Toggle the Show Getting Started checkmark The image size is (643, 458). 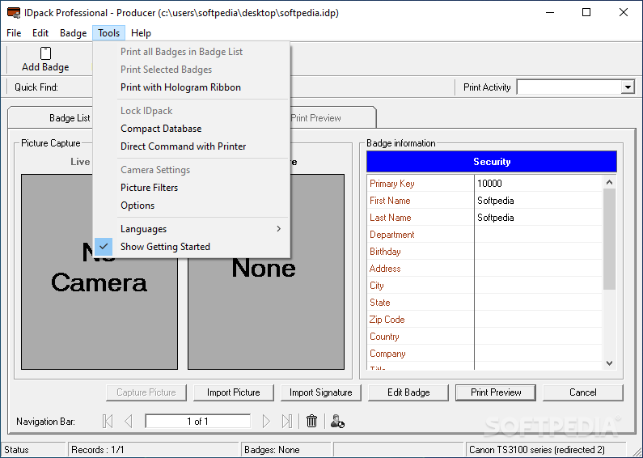point(104,247)
